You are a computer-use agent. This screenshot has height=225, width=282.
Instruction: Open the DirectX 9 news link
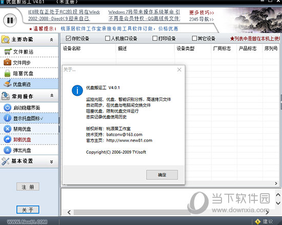tap(59, 18)
